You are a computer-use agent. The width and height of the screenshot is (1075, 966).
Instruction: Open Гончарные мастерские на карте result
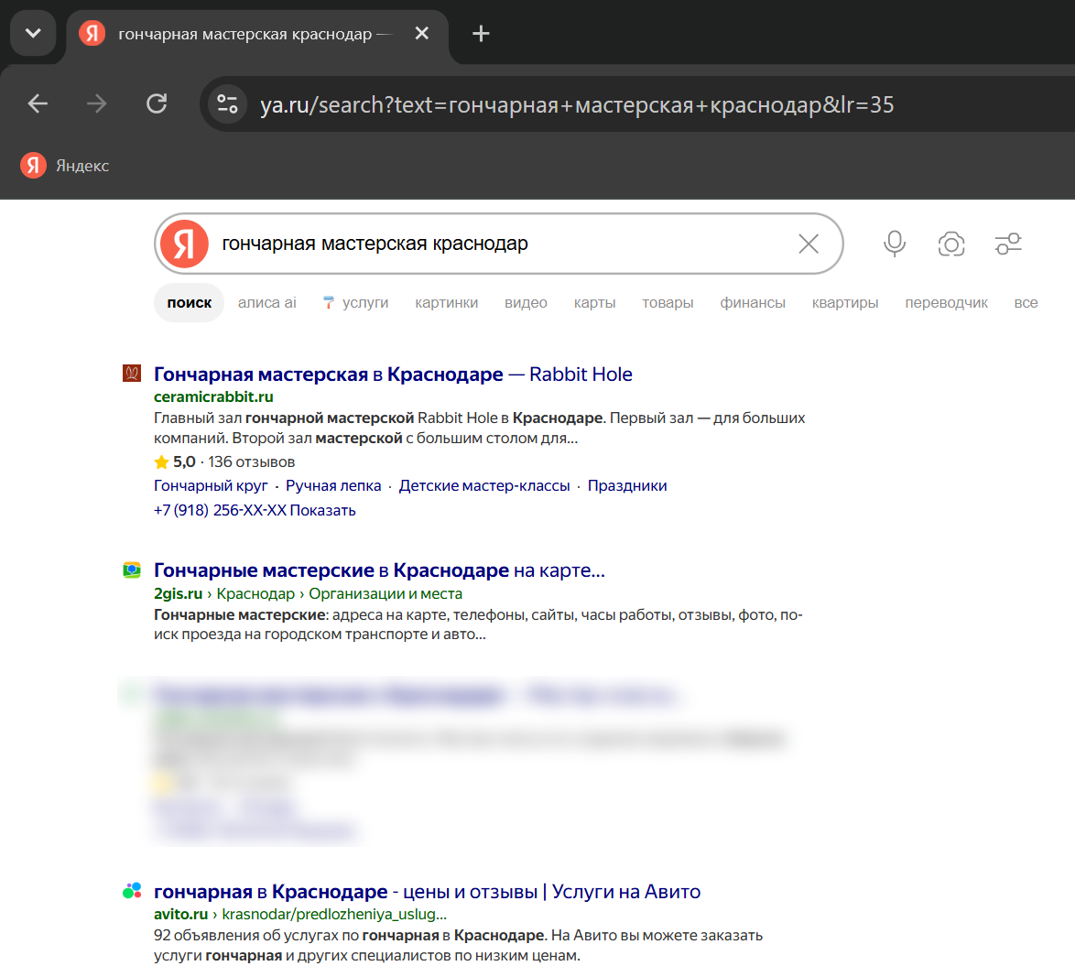[379, 570]
